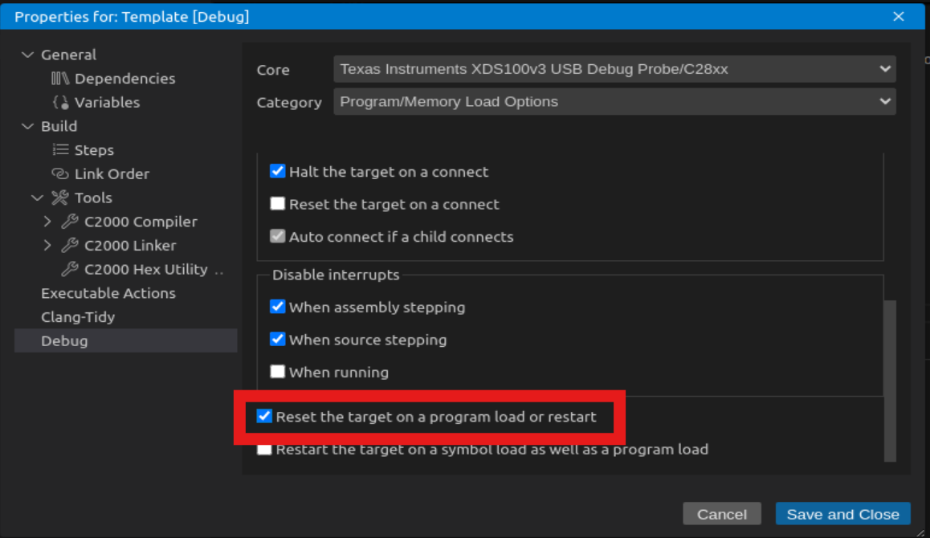Click the Steps list icon
930x538 pixels.
coord(60,149)
